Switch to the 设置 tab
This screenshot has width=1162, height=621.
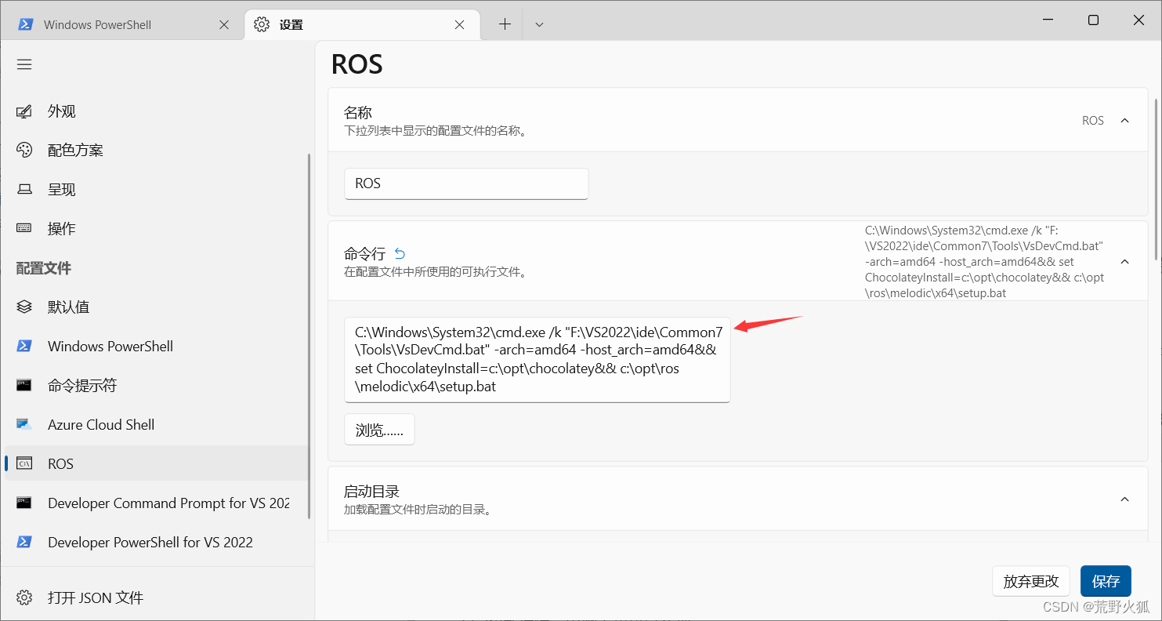tap(360, 24)
